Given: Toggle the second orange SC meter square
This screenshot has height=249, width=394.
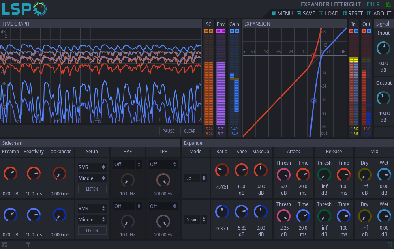Looking at the screenshot, I should click(x=211, y=31).
